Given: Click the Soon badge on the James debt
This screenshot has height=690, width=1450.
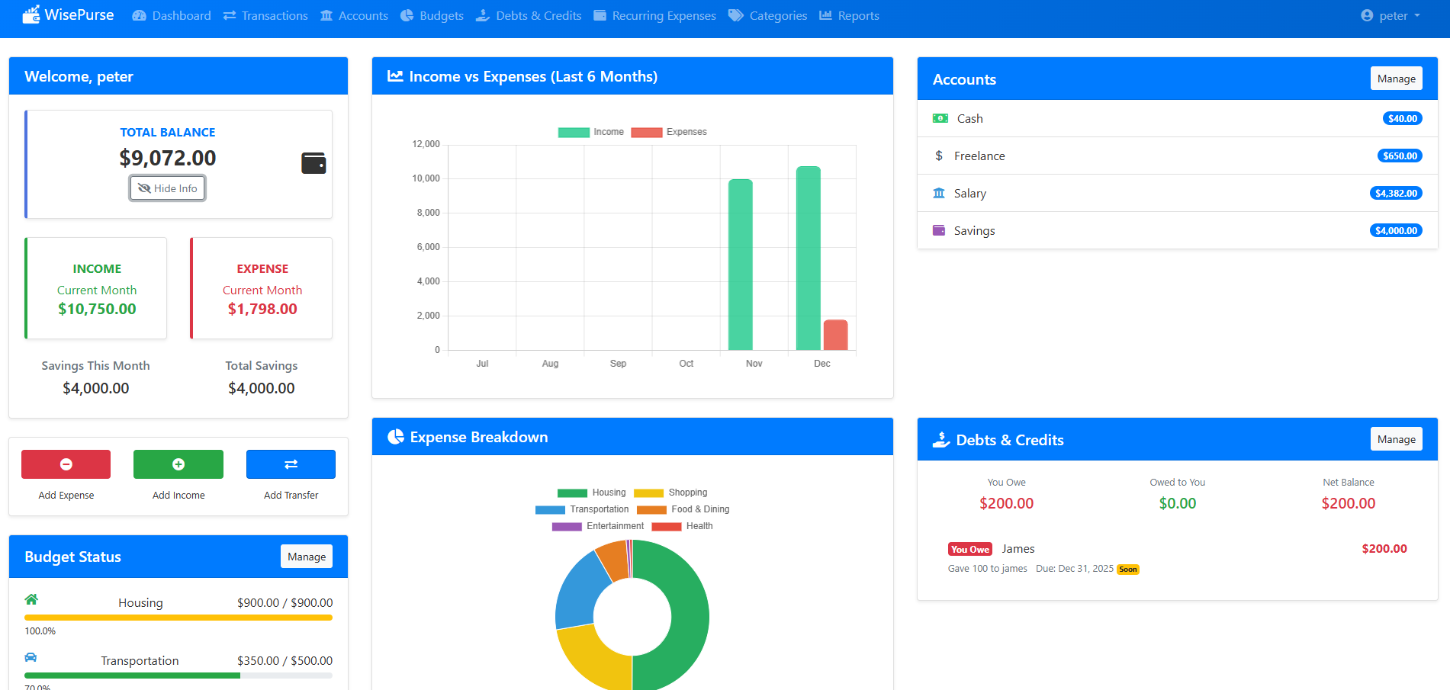Looking at the screenshot, I should [x=1127, y=569].
